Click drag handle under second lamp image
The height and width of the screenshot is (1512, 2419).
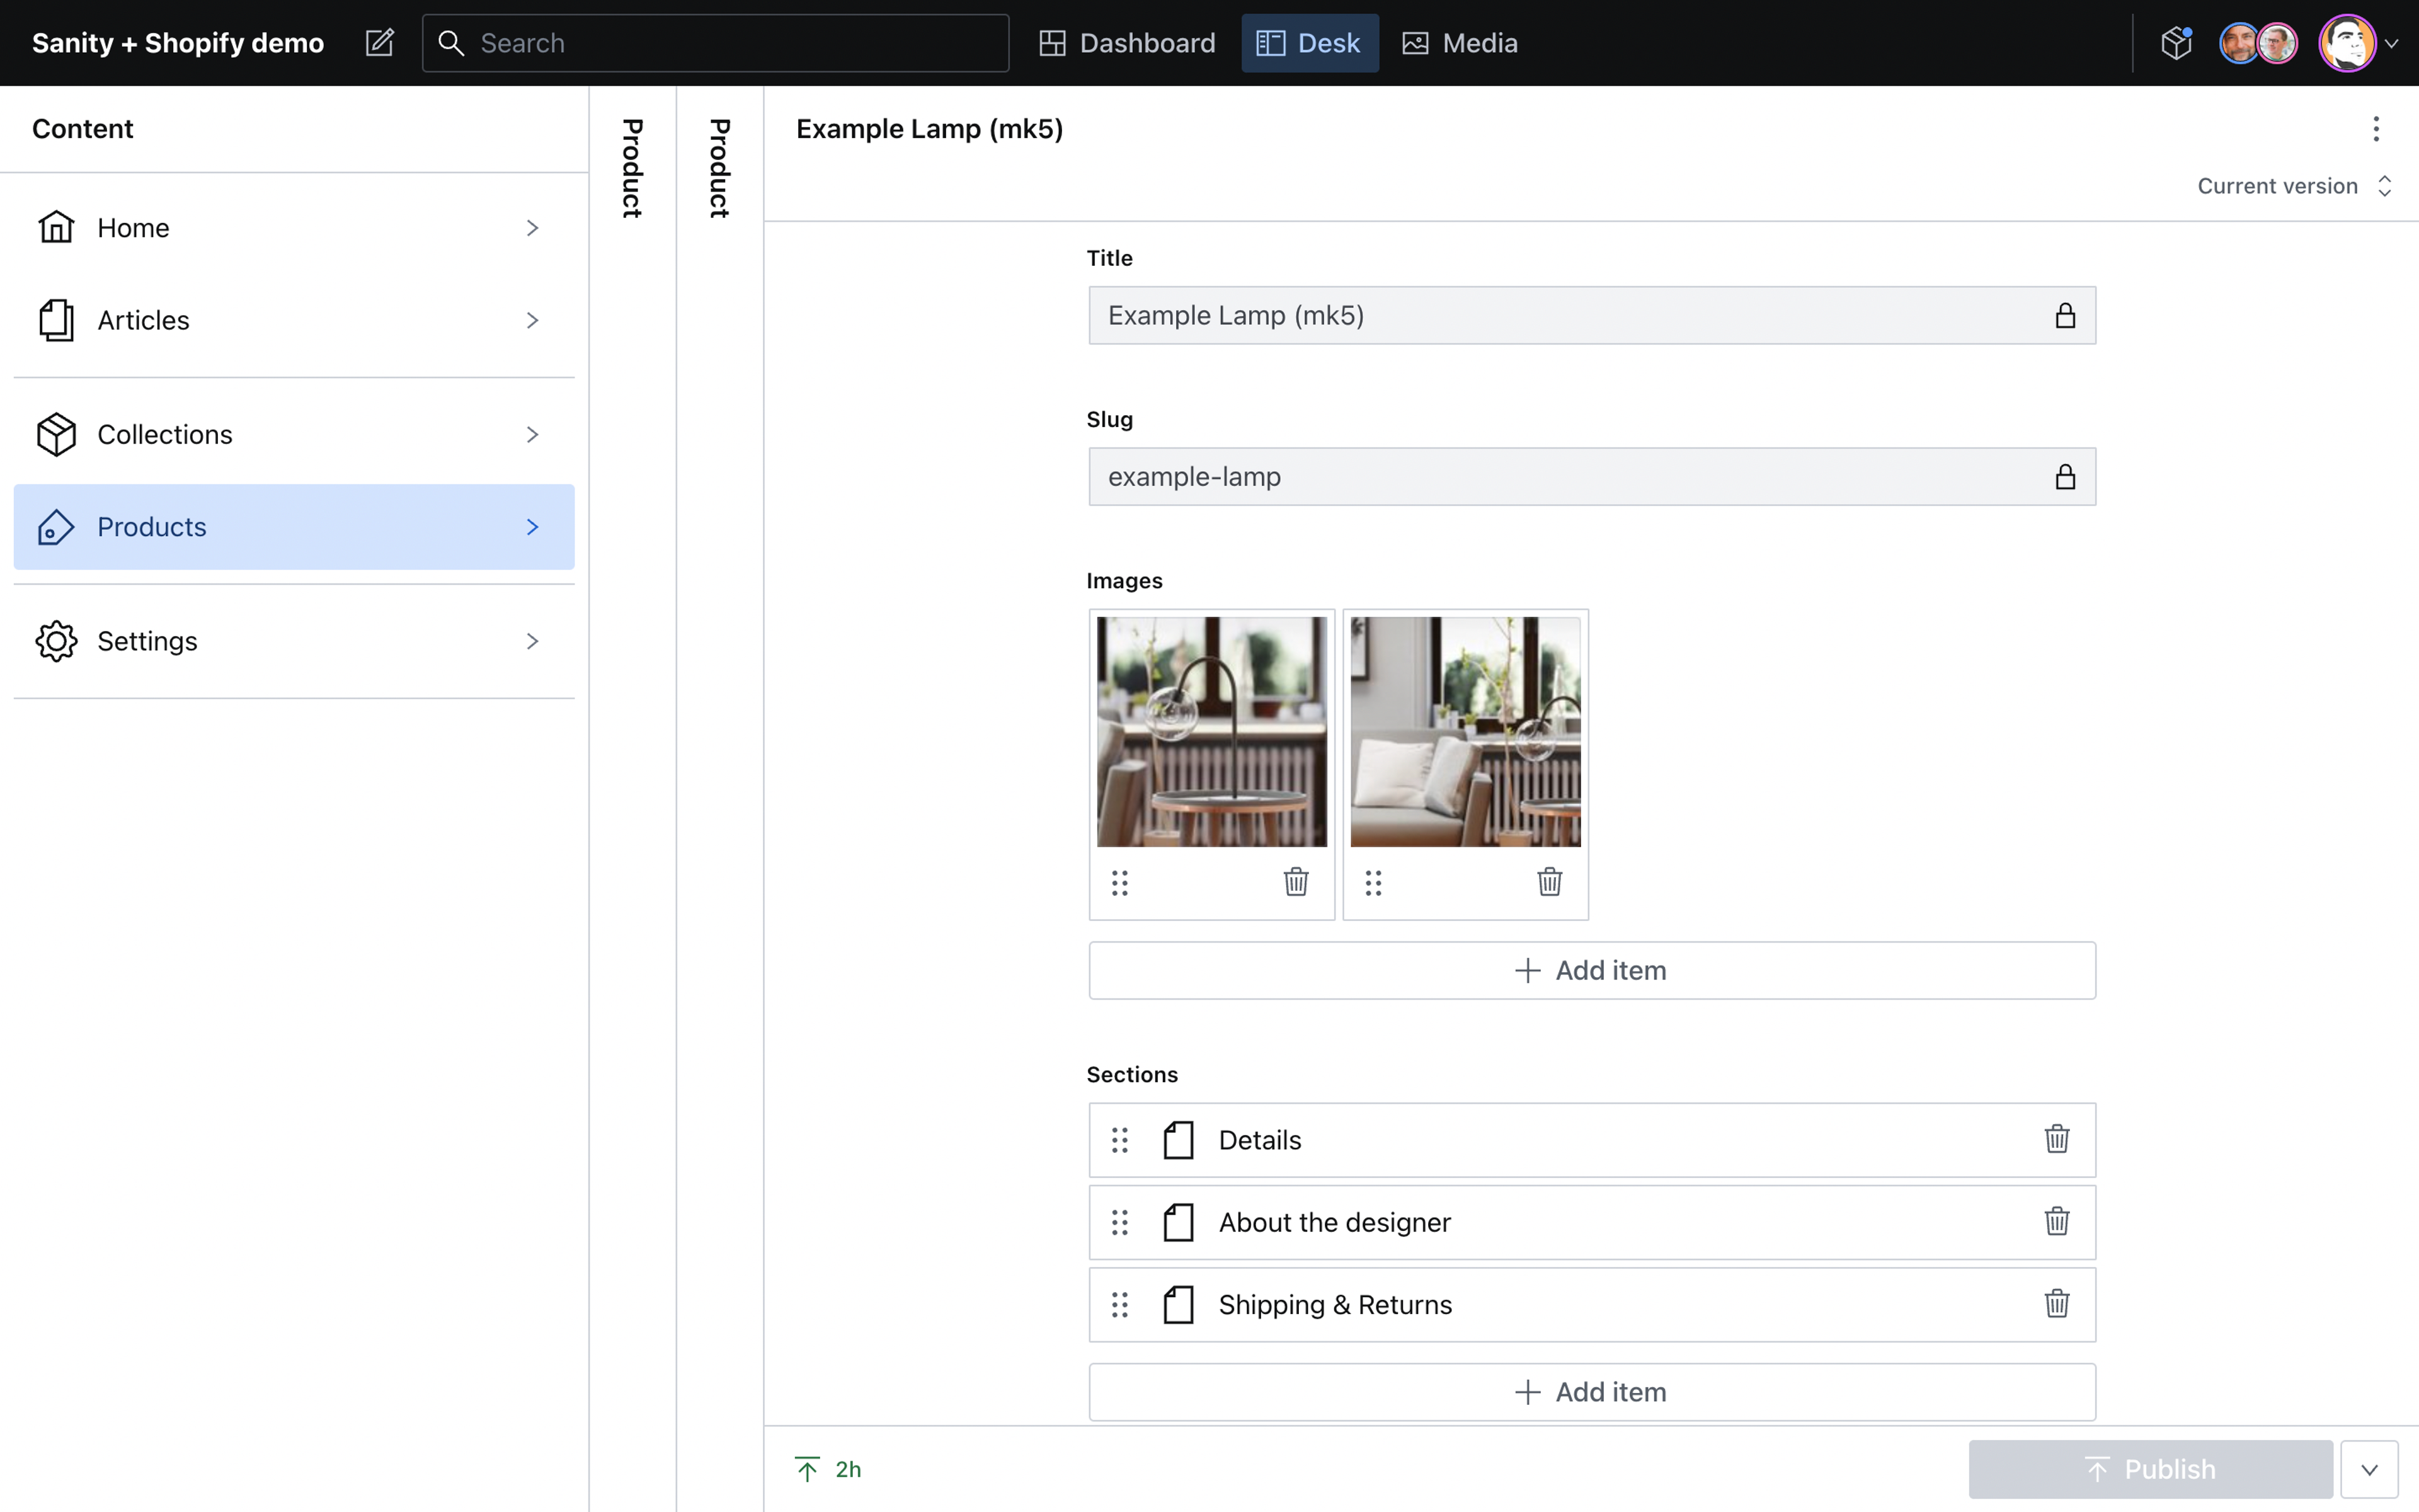pos(1373,882)
